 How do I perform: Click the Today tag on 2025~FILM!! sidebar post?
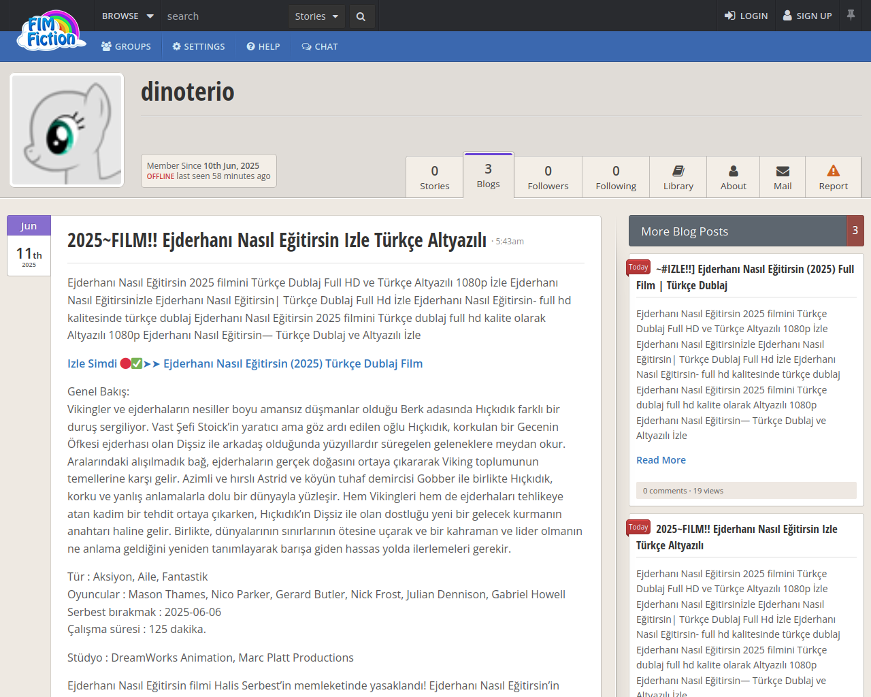(638, 528)
